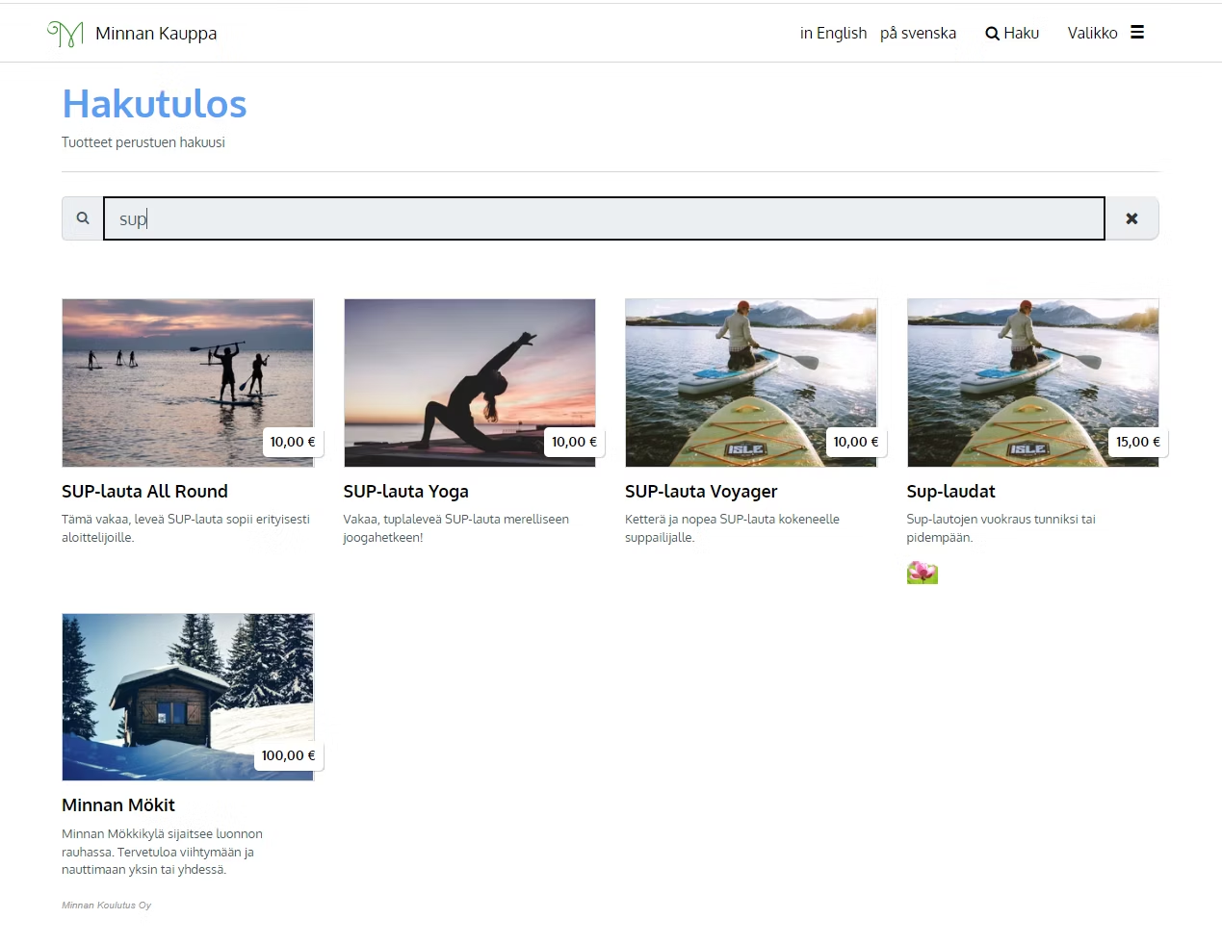
Task: Click the Minnan Kauppa green M logo
Action: [x=65, y=34]
